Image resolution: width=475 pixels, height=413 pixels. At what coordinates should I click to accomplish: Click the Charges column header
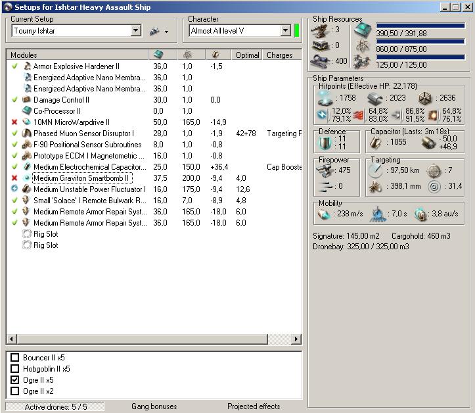tap(280, 55)
